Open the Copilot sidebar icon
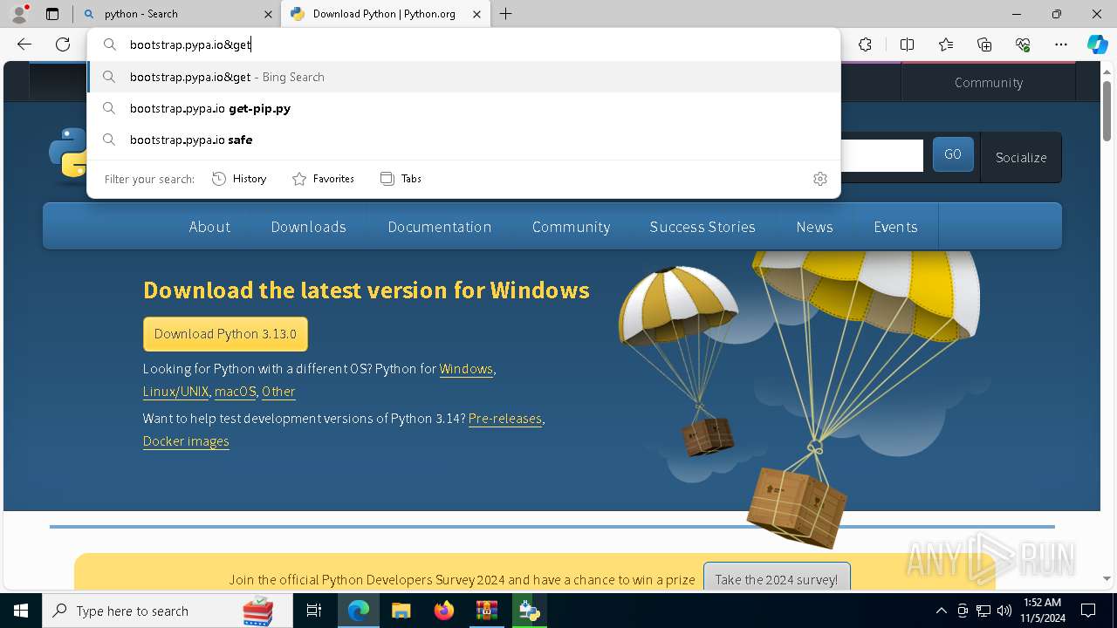 (x=1098, y=44)
